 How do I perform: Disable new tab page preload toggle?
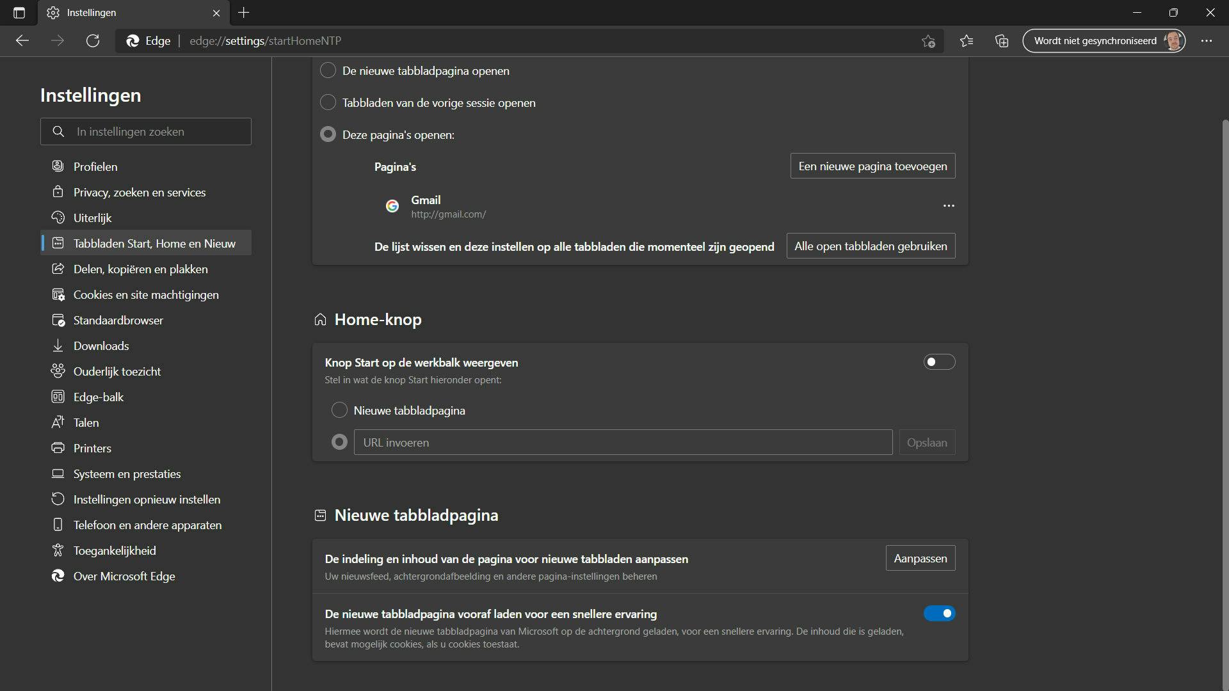[939, 614]
